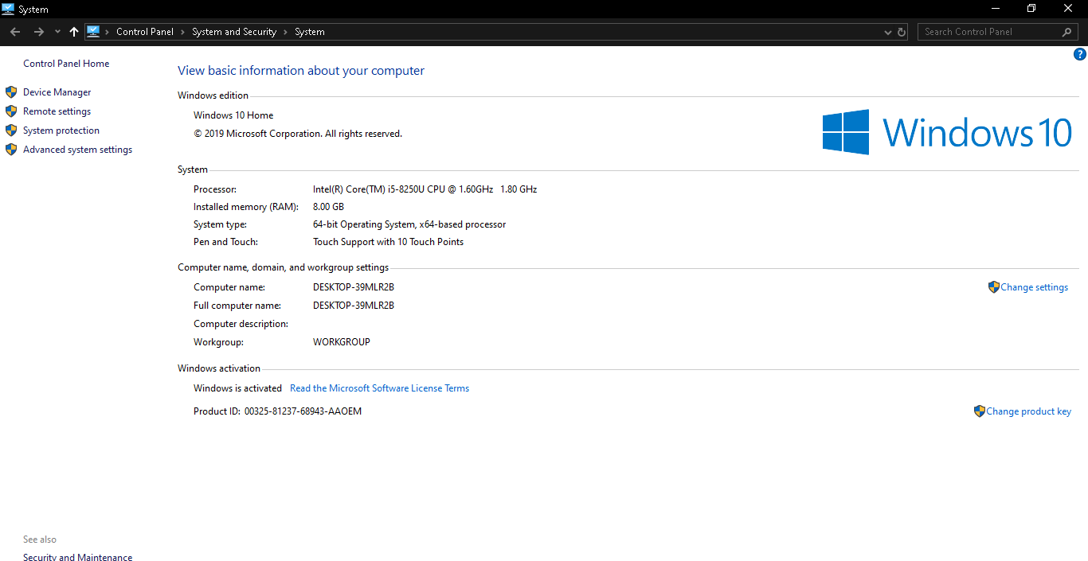Select Full computer name value 'DESKTOP-39MLR2B'
Screen dimensions: 1088x561
point(354,306)
